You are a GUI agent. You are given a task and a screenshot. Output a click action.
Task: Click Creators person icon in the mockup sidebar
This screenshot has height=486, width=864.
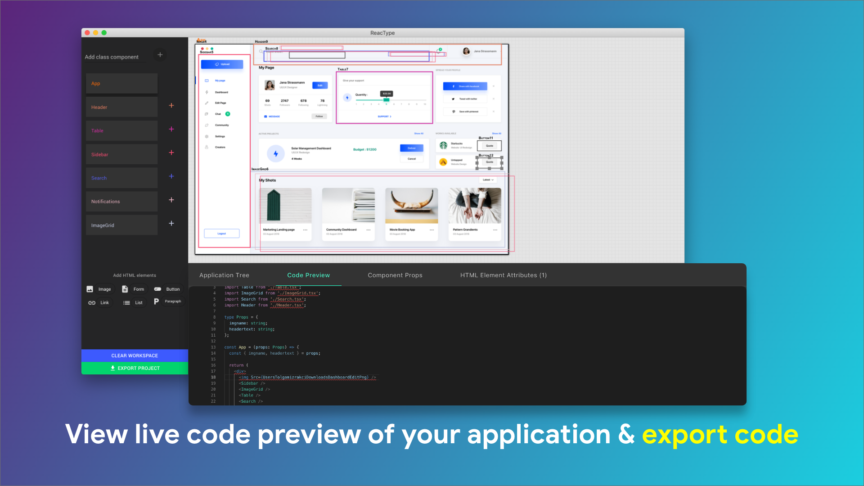[207, 147]
